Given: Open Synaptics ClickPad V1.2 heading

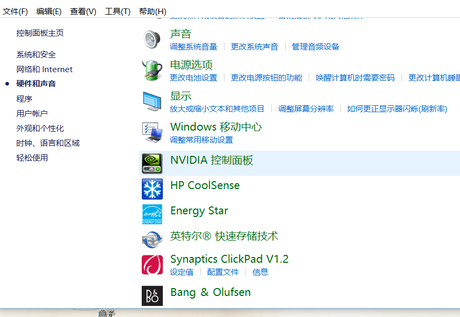Looking at the screenshot, I should click(229, 259).
